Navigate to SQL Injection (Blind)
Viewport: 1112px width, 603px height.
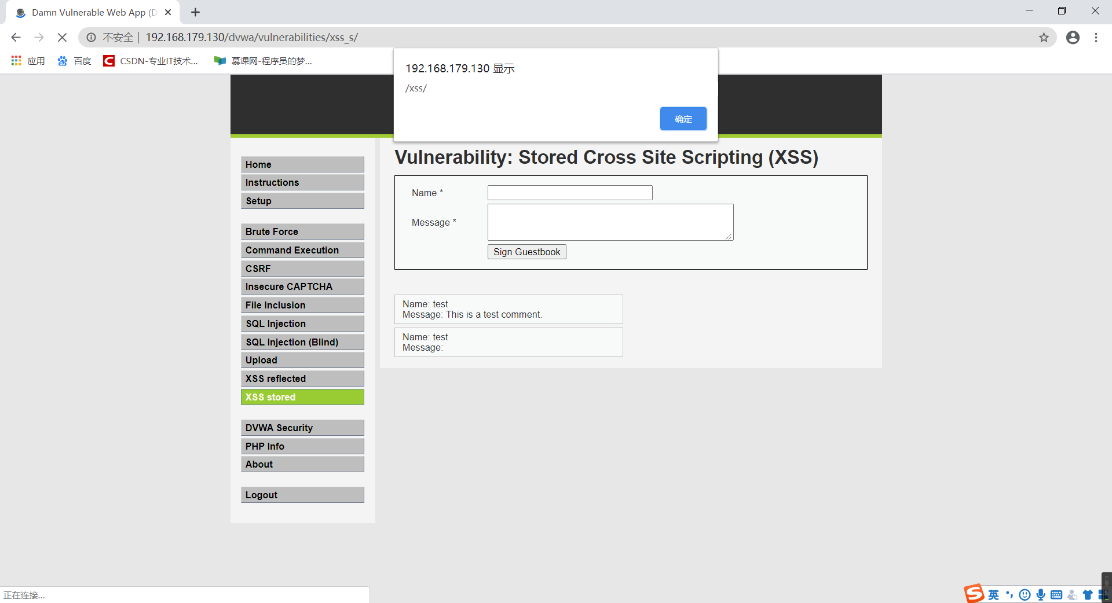coord(302,342)
